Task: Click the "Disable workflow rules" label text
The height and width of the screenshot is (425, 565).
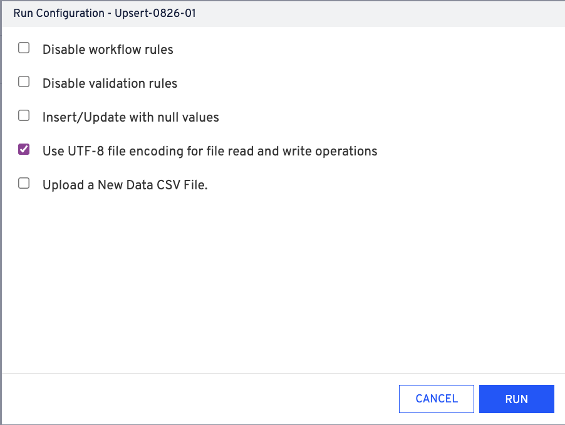Action: click(108, 50)
